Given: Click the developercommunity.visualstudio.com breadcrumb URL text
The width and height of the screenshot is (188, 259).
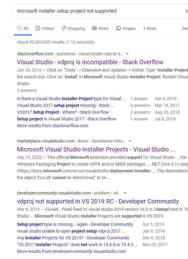Looking at the screenshot, I should [x=69, y=193].
